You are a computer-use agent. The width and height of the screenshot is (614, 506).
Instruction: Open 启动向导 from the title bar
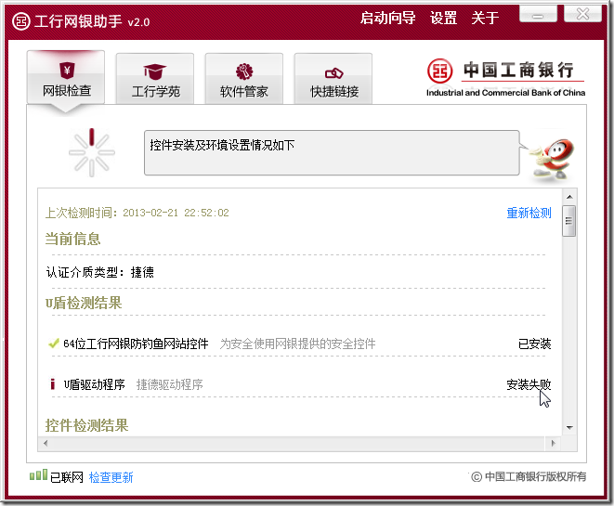(387, 18)
